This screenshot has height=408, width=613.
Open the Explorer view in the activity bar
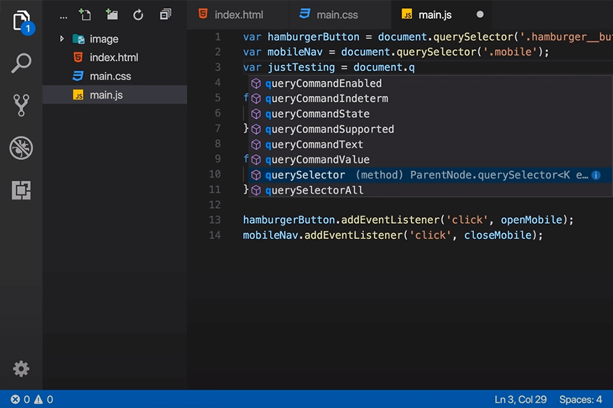21,20
